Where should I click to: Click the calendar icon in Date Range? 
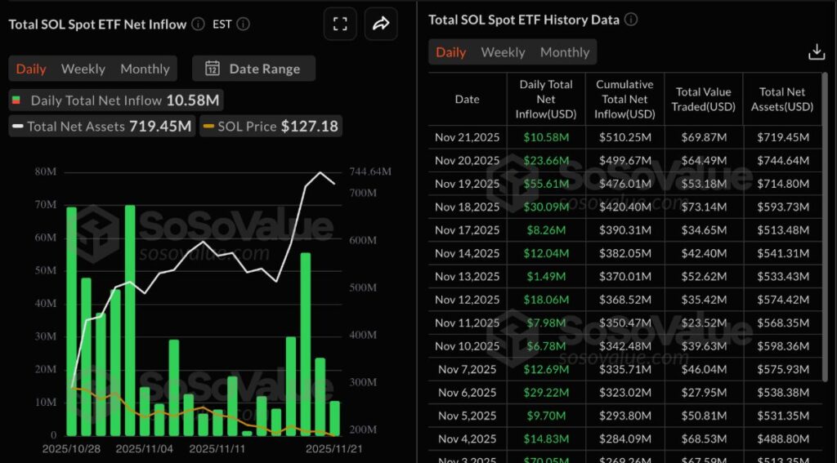tap(213, 69)
